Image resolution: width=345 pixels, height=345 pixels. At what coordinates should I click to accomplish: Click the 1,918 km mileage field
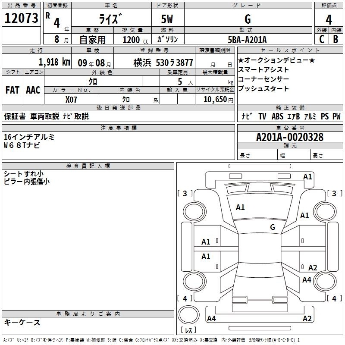point(54,62)
